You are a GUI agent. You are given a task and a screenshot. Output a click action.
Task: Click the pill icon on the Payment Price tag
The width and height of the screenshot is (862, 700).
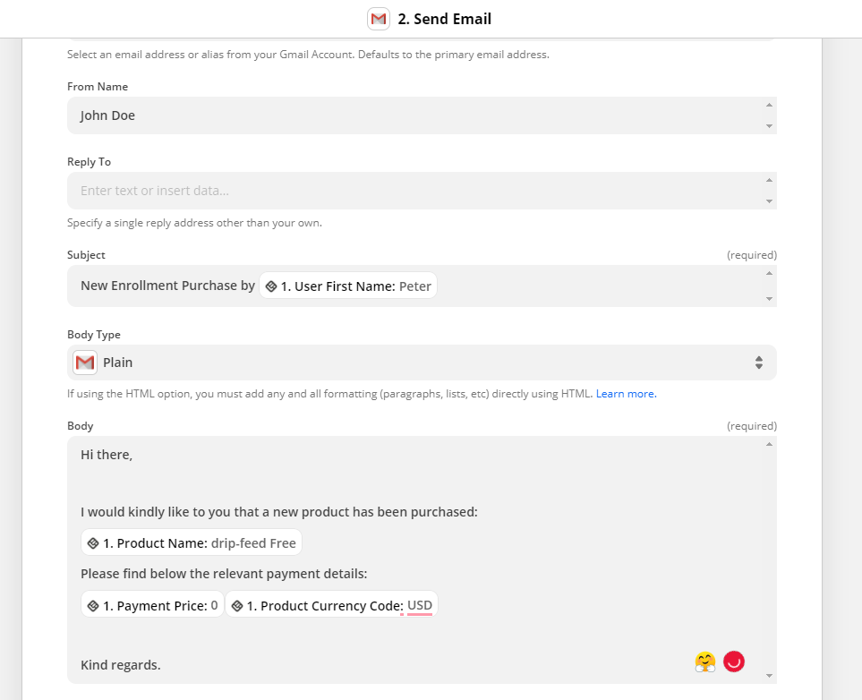[91, 604]
